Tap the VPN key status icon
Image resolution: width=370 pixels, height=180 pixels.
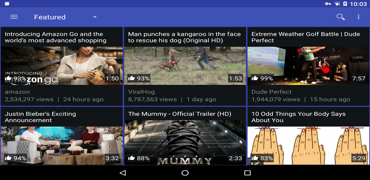pyautogui.click(x=328, y=4)
